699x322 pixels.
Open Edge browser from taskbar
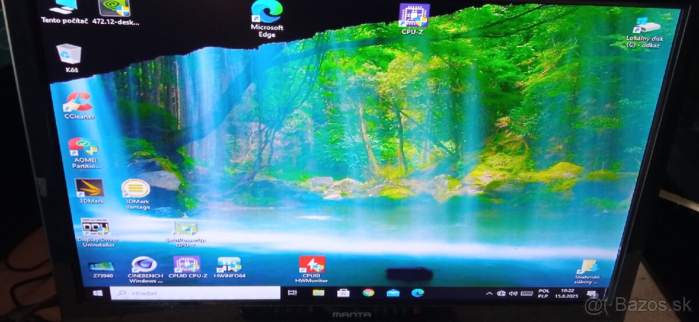[417, 293]
